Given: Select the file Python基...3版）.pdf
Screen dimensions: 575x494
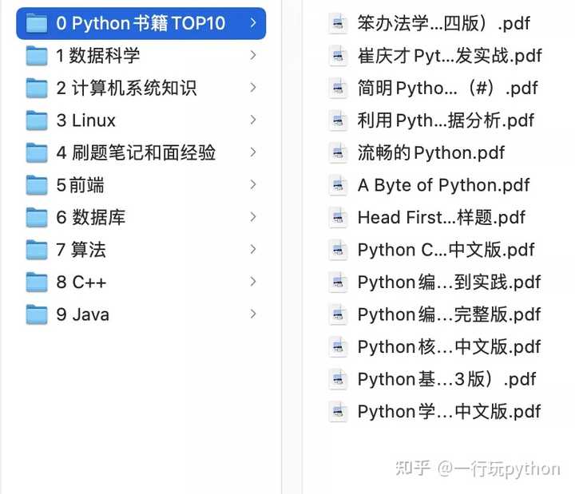Looking at the screenshot, I should coord(446,379).
